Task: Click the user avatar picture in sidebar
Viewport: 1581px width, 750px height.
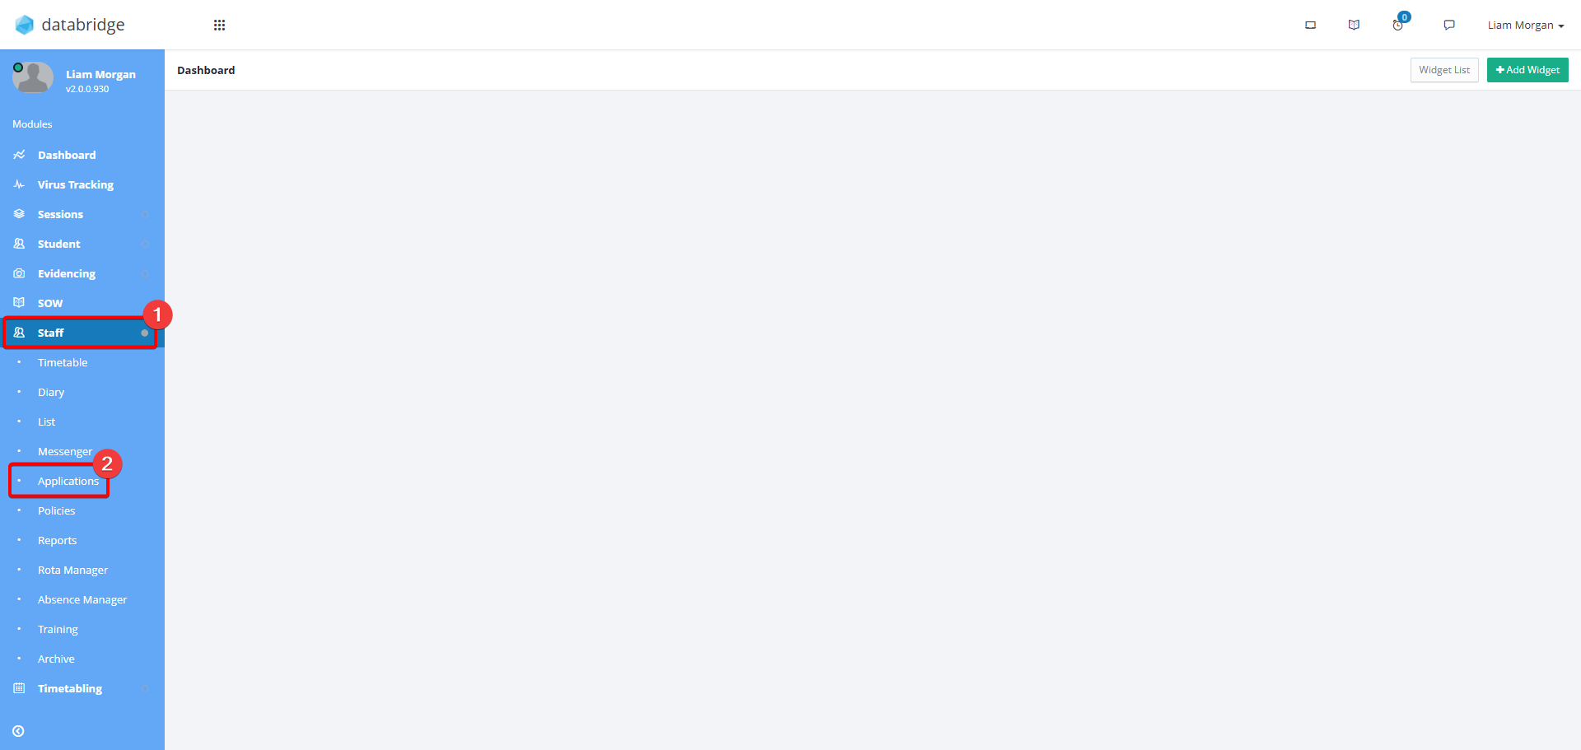Action: [33, 78]
